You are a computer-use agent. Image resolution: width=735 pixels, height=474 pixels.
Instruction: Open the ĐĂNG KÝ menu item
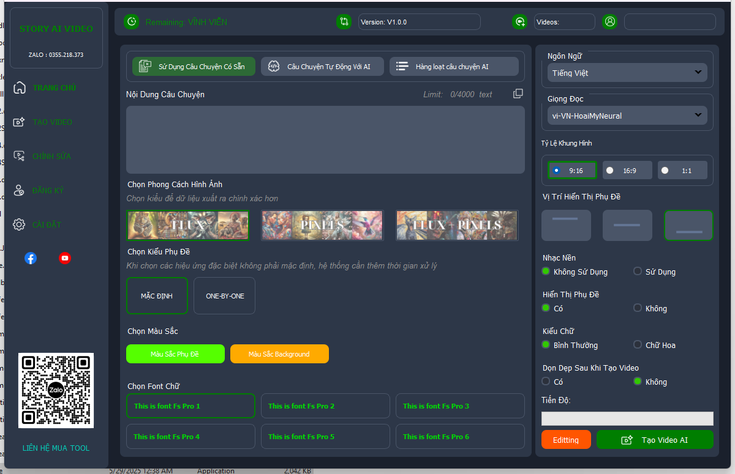point(48,191)
